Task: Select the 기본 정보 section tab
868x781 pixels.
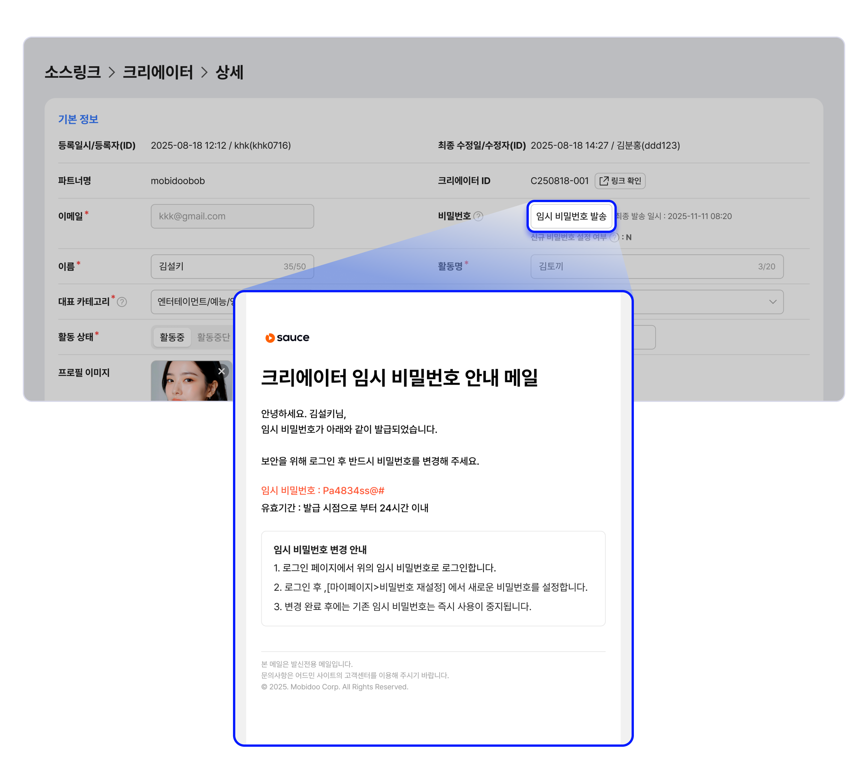Action: coord(78,119)
